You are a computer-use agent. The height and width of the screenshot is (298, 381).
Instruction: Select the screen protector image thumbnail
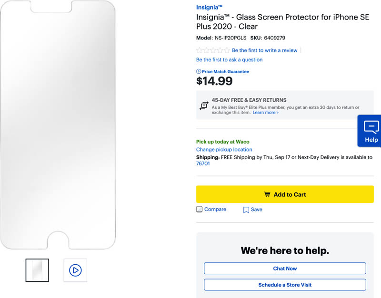37,270
